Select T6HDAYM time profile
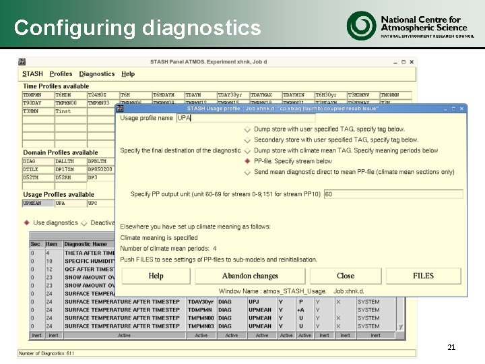Viewport: 485px width, 364px height. pos(168,95)
